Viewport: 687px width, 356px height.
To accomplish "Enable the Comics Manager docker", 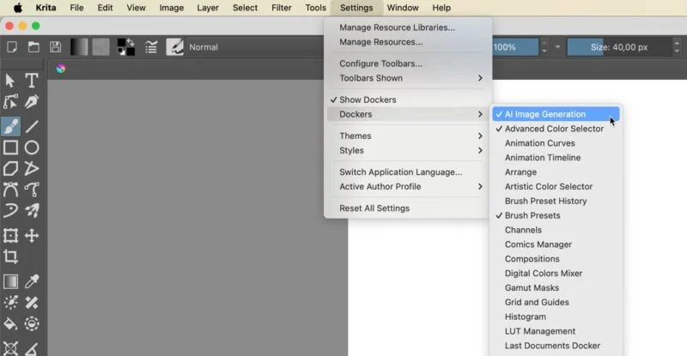I will click(x=556, y=244).
